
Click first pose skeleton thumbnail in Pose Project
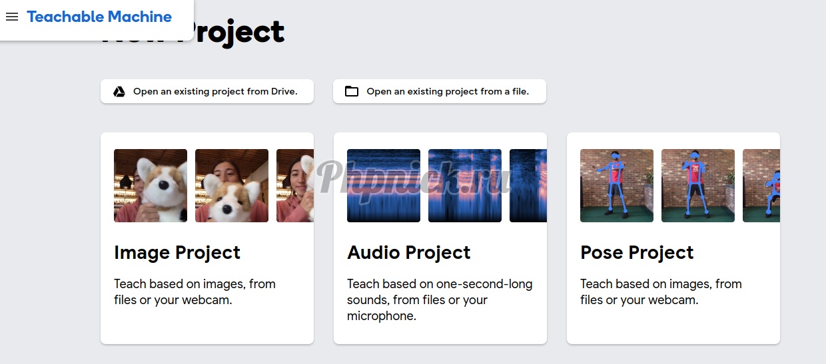617,186
